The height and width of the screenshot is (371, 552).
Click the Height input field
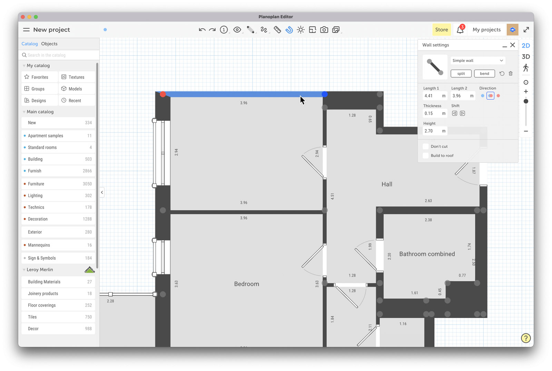435,131
